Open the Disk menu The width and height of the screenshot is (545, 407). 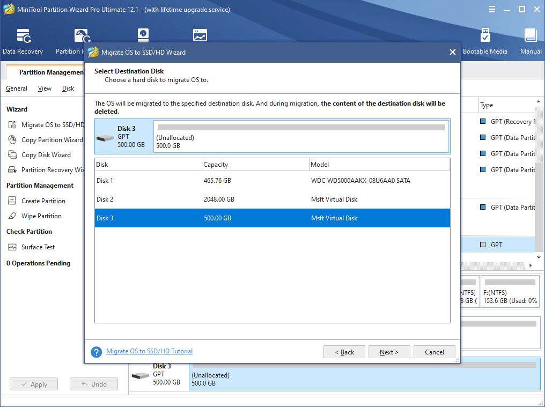(68, 88)
